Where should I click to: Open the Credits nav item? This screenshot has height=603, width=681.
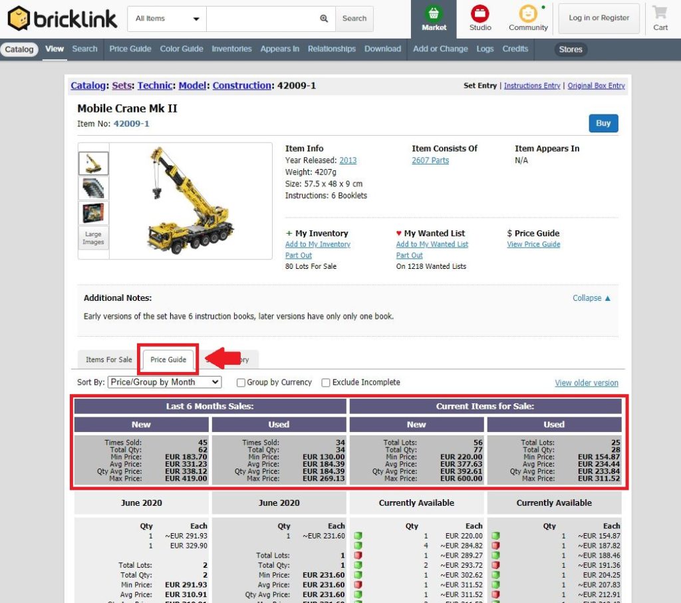point(515,49)
